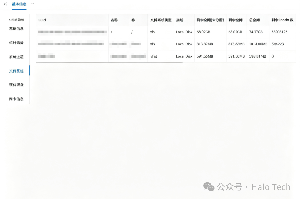
Task: Click the horizontal scrollbar below the table
Action: pyautogui.click(x=109, y=63)
